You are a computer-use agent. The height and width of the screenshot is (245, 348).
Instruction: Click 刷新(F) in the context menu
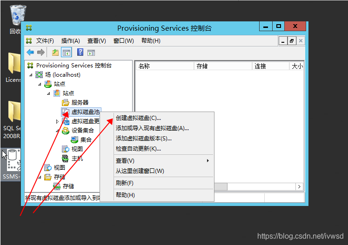[125, 183]
